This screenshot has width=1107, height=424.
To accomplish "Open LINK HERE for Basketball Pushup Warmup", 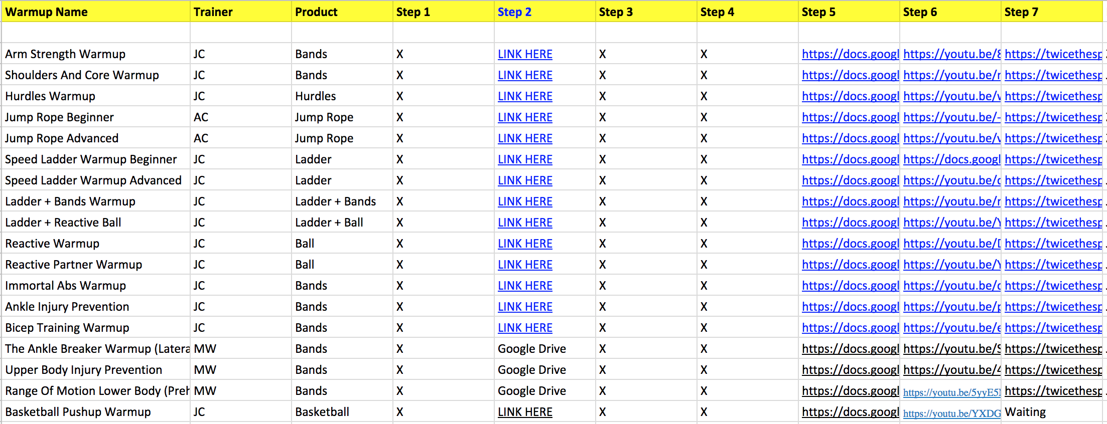I will (525, 412).
